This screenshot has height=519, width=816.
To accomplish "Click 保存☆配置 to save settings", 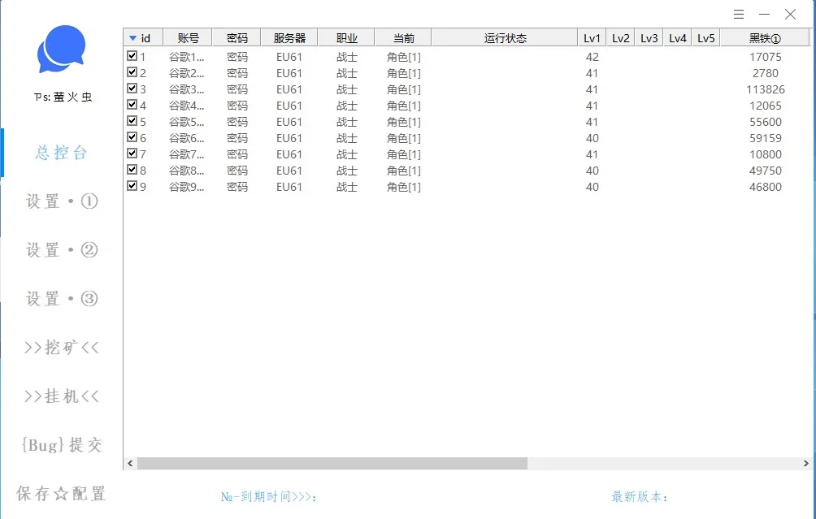I will point(61,494).
